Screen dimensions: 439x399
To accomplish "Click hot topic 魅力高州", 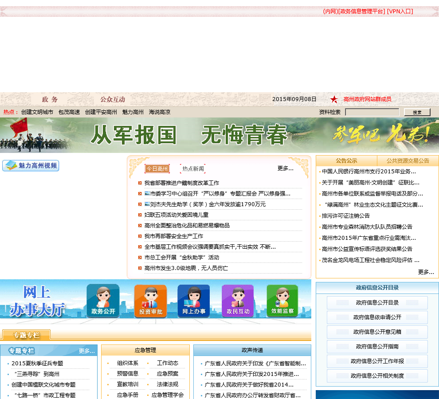I will coord(133,112).
